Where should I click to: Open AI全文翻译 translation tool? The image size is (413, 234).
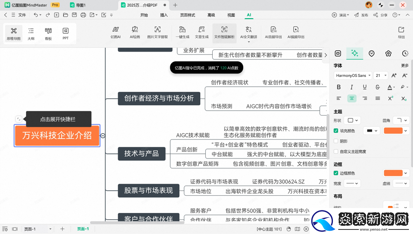(249, 33)
